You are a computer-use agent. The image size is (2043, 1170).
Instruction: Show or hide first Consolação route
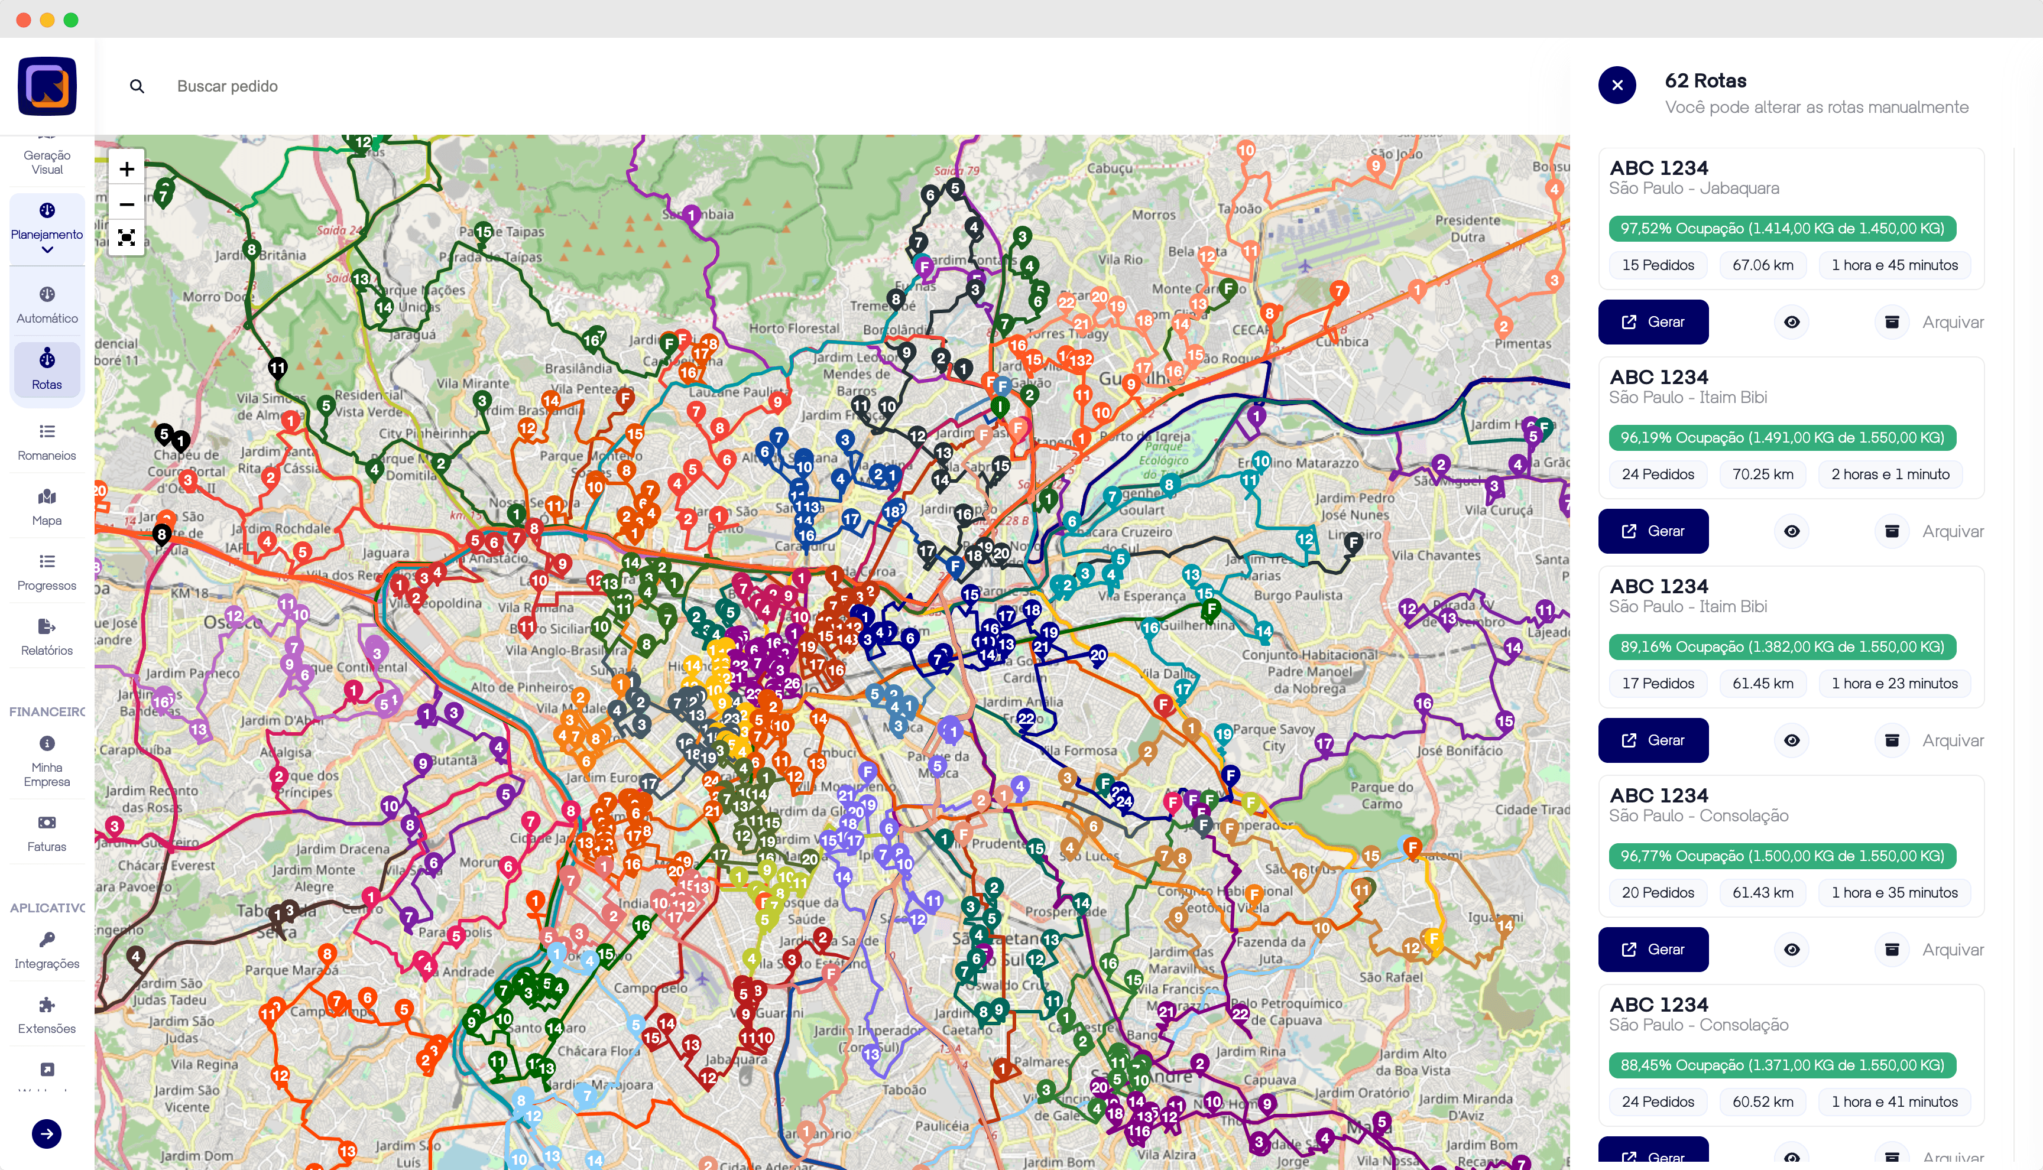1791,949
